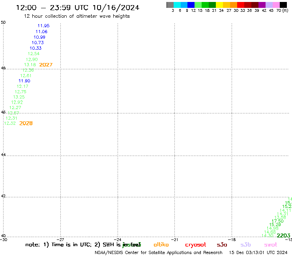Click the latitude axis label 50
Screen dimensions: 292x256
click(3, 22)
